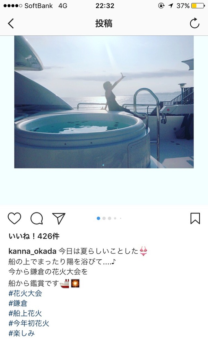Save post with bookmark icon
The height and width of the screenshot is (339, 208).
point(195,218)
